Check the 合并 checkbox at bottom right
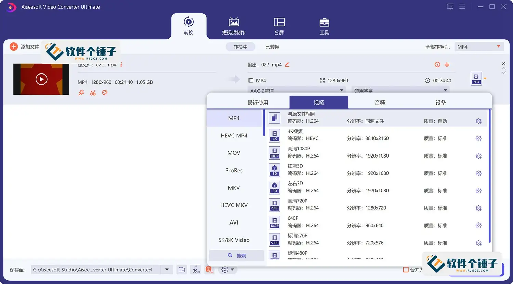This screenshot has height=284, width=513. click(x=406, y=269)
